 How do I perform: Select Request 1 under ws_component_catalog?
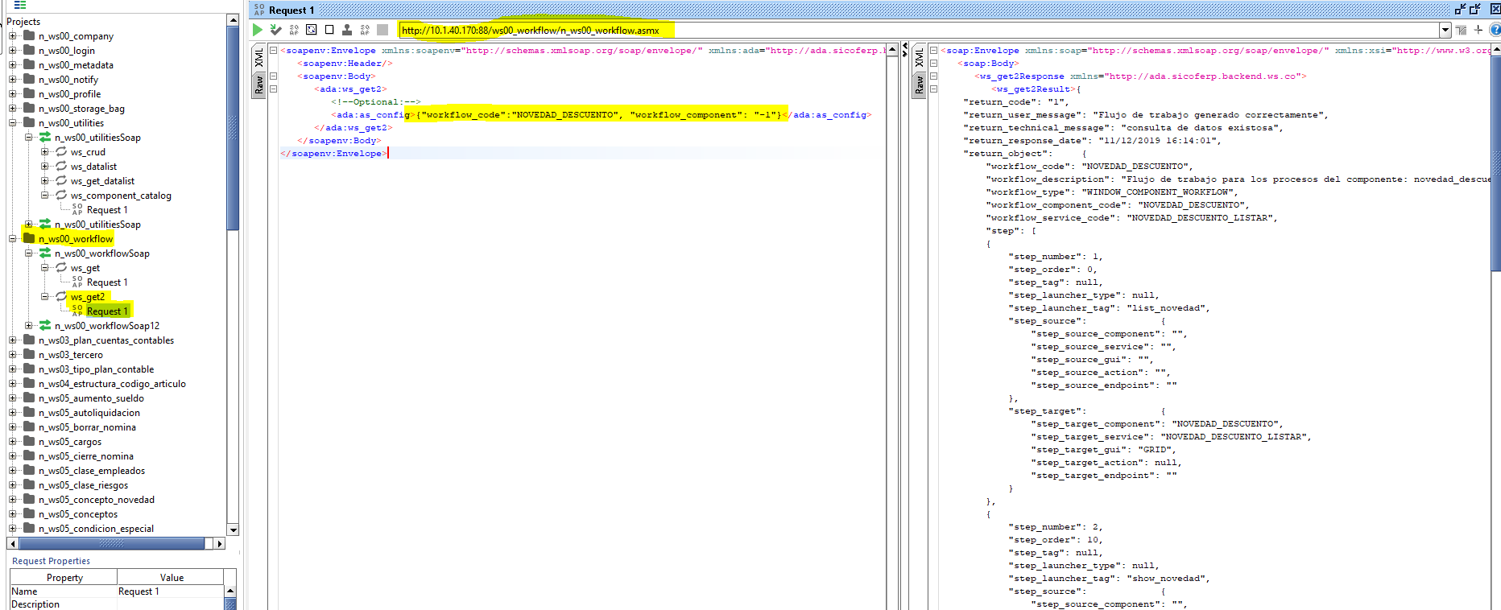point(106,210)
